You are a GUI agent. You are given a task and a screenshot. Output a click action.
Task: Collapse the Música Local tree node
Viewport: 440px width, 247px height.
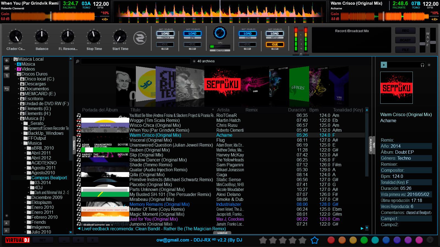tap(12, 59)
